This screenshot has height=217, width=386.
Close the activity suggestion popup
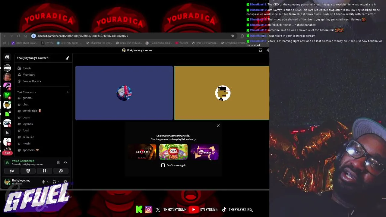pyautogui.click(x=218, y=126)
